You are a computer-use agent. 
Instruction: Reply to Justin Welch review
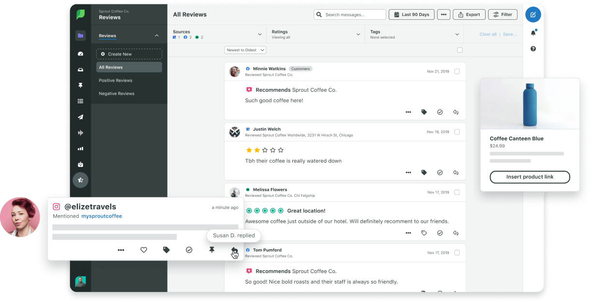click(x=455, y=172)
